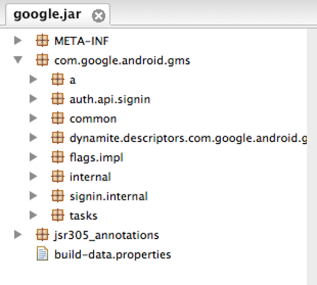Click the package icon next to common
Viewport: 317px width, 285px height.
(x=58, y=118)
